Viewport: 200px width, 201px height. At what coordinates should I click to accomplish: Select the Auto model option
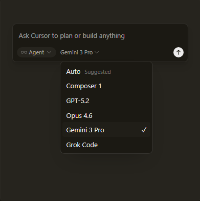tap(106, 72)
